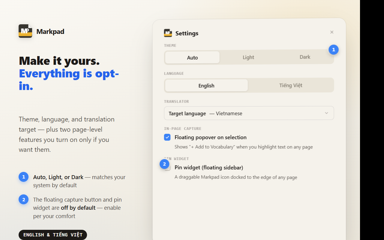This screenshot has width=384, height=240.
Task: Open the Target language dropdown
Action: pyautogui.click(x=249, y=113)
